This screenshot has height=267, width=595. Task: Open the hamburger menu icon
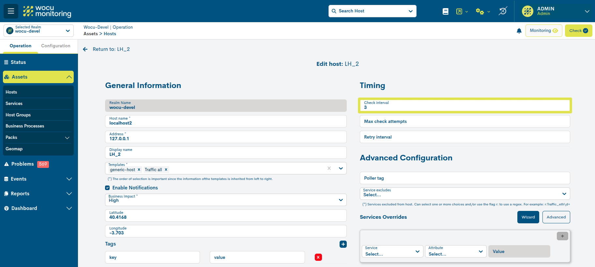click(x=11, y=11)
